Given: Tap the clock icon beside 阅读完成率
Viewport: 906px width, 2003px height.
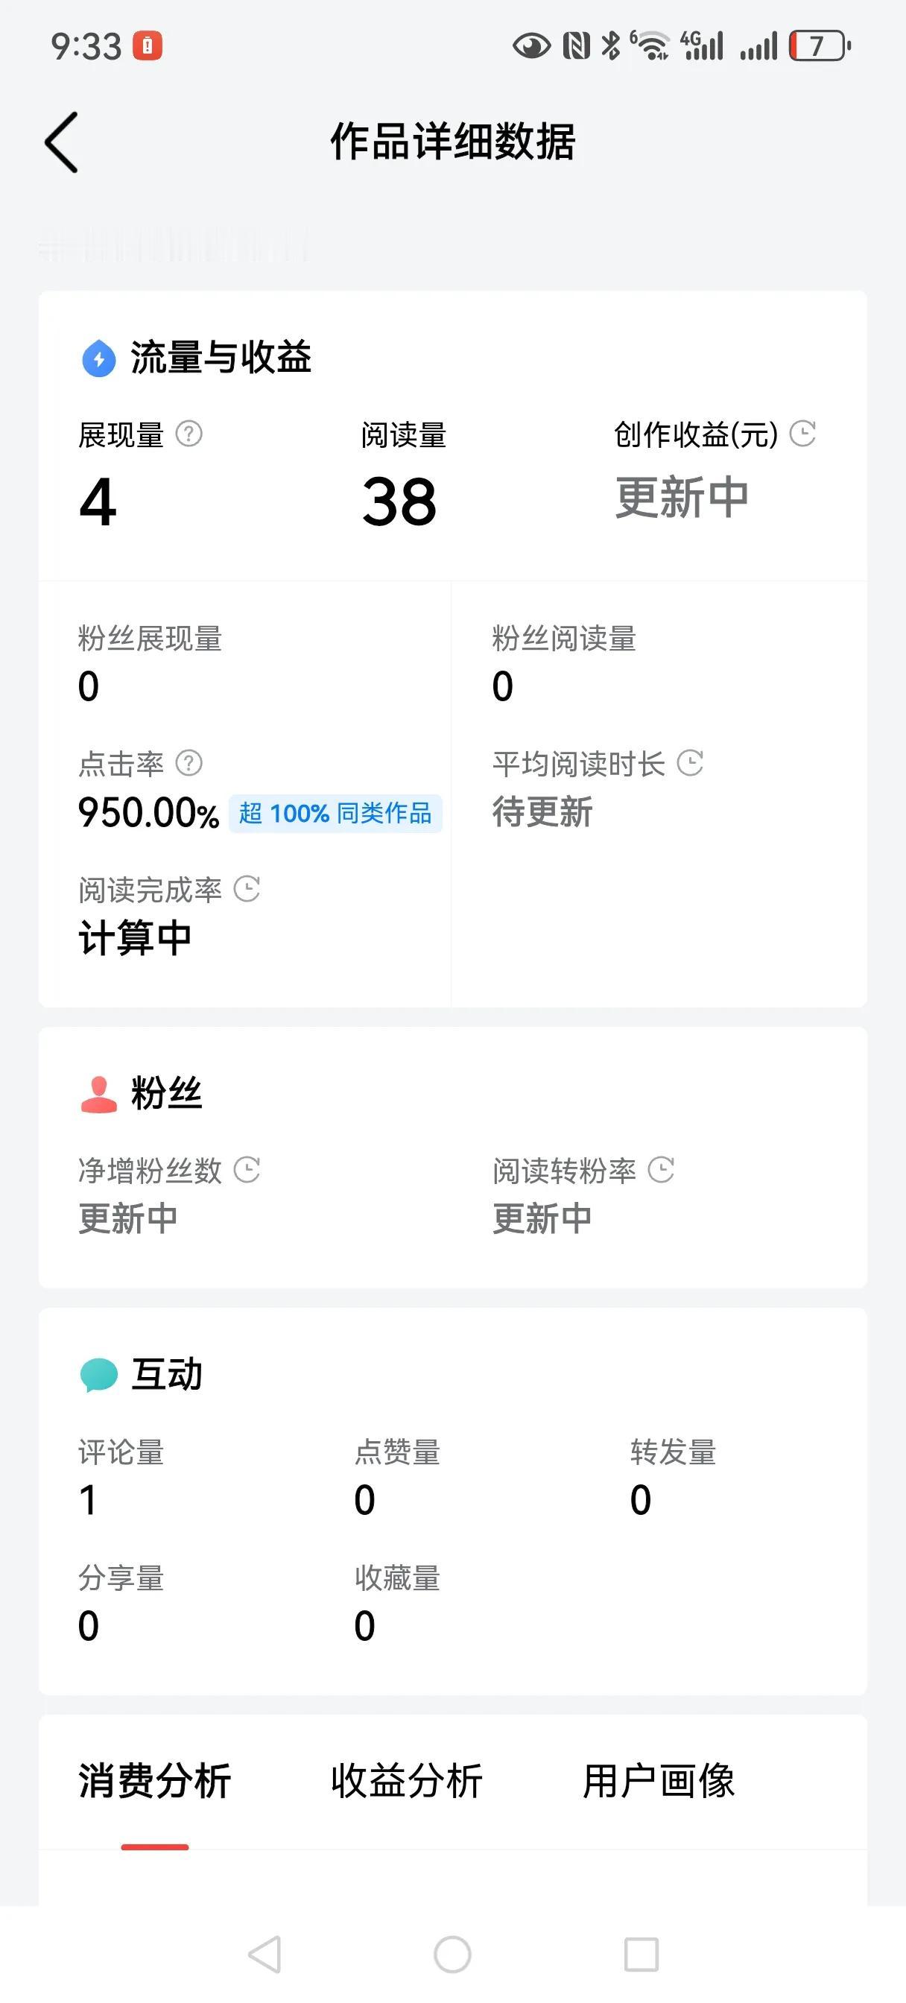Looking at the screenshot, I should tap(247, 889).
